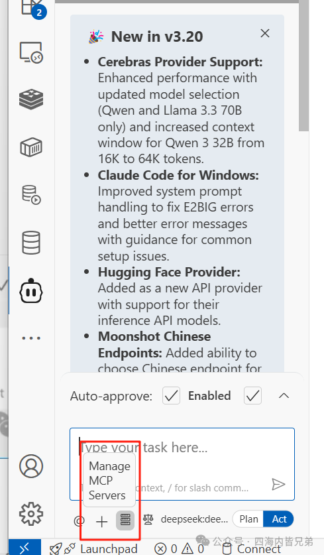Toggle the checkbox right of Enabled
Image resolution: width=324 pixels, height=555 pixels.
coord(253,396)
